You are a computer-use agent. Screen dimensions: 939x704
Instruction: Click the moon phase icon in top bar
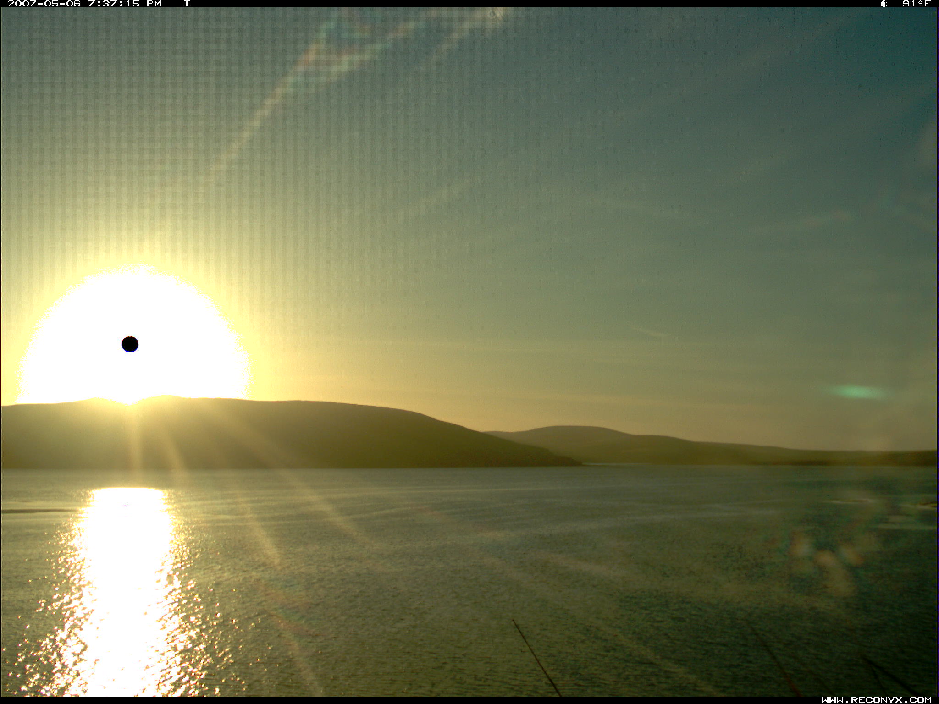[x=884, y=4]
